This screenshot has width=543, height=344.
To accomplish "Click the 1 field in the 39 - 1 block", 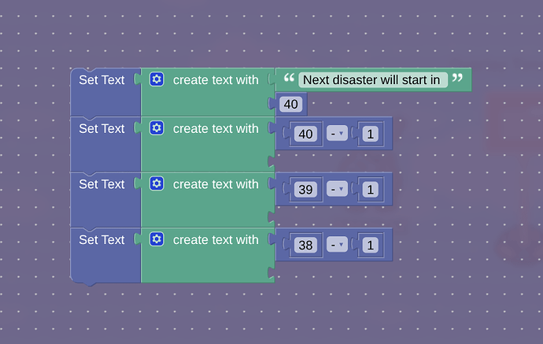I will pyautogui.click(x=369, y=190).
